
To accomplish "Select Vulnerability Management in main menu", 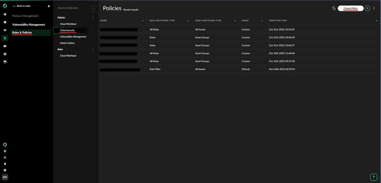I will (29, 25).
